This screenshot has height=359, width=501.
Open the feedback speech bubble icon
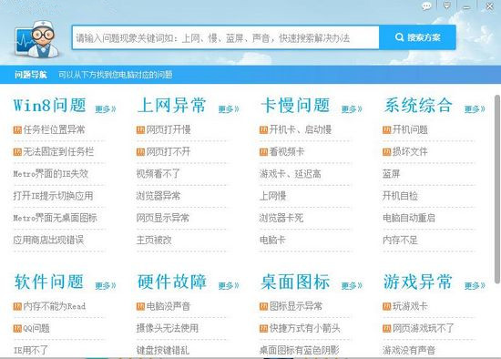tap(426, 6)
